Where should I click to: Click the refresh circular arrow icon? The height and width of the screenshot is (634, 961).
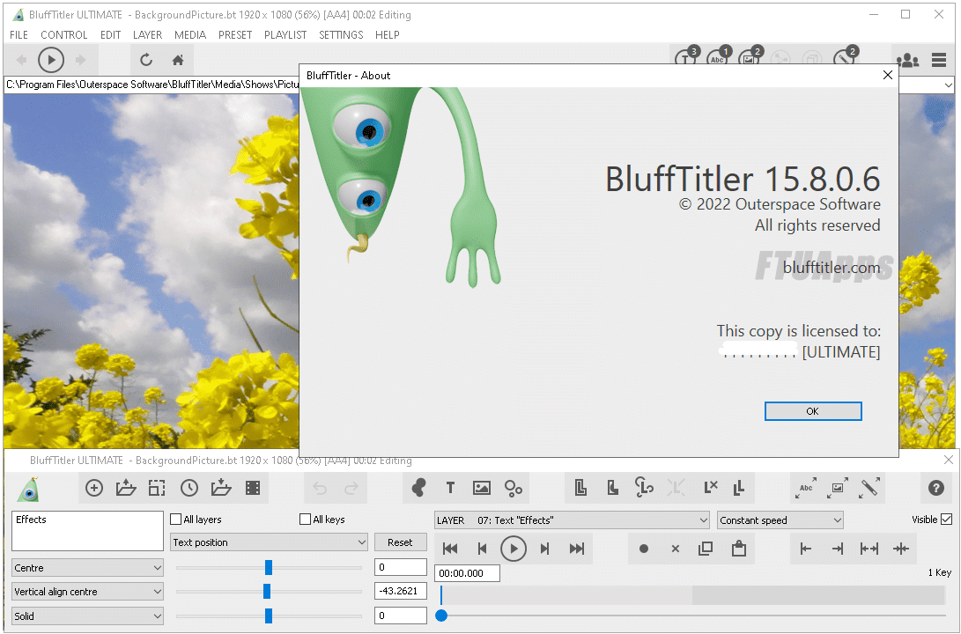point(146,60)
